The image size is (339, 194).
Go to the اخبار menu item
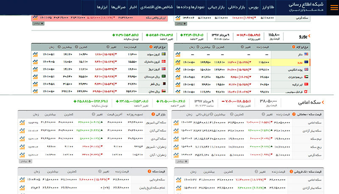(x=133, y=7)
